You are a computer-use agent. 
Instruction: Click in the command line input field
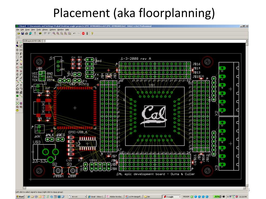[x=145, y=41]
